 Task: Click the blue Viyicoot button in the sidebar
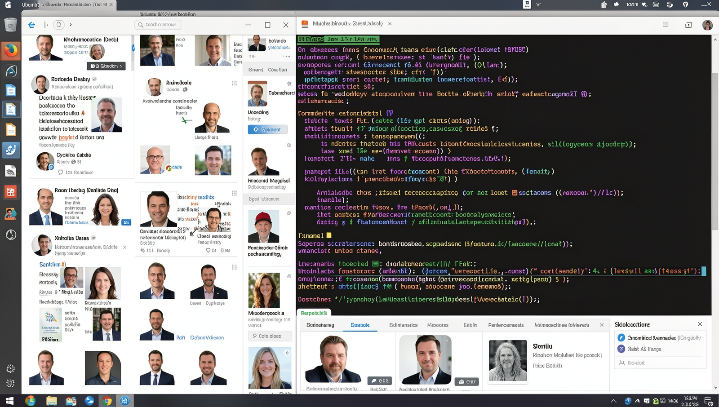coord(268,129)
